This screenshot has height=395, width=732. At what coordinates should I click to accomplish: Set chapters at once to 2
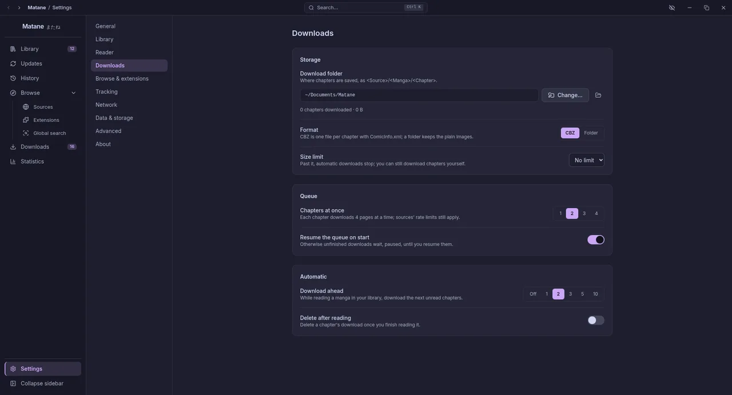point(572,214)
